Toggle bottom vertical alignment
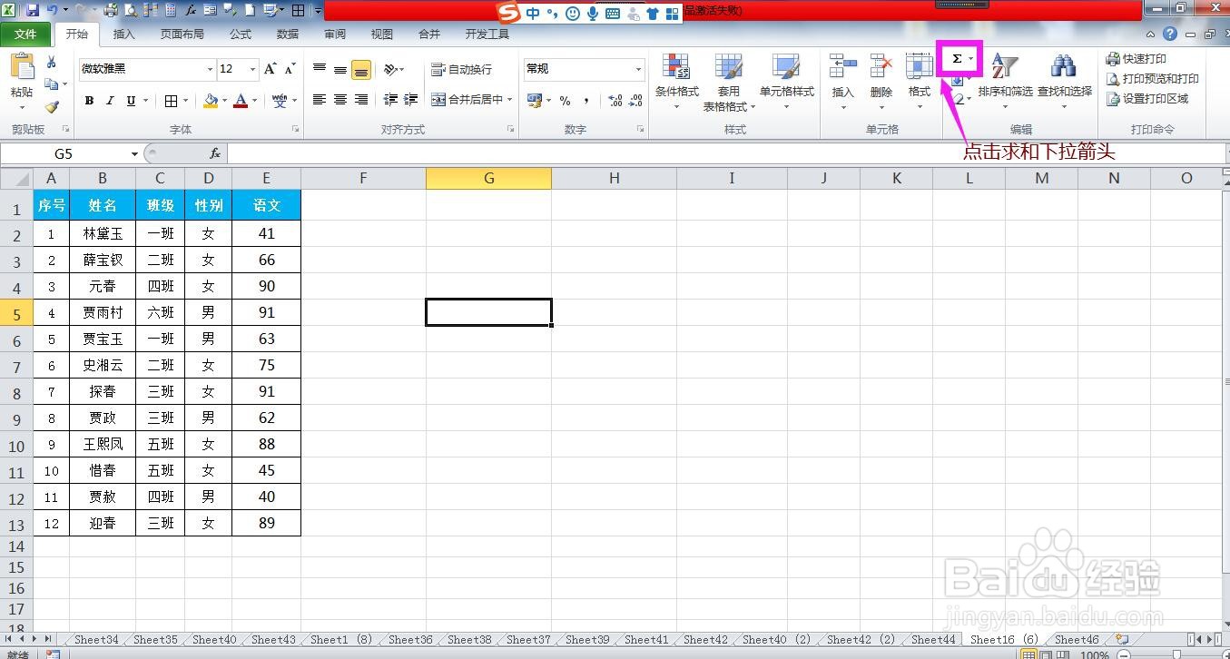 pyautogui.click(x=361, y=69)
